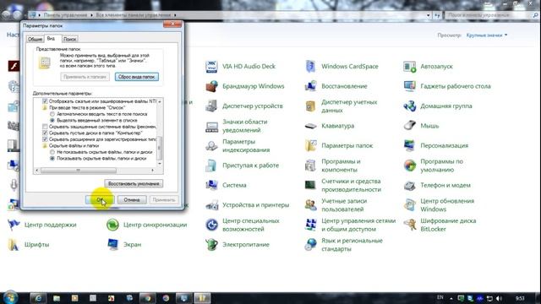Select Не показывать скрытые файлы radio
This screenshot has width=541, height=304.
coord(52,152)
